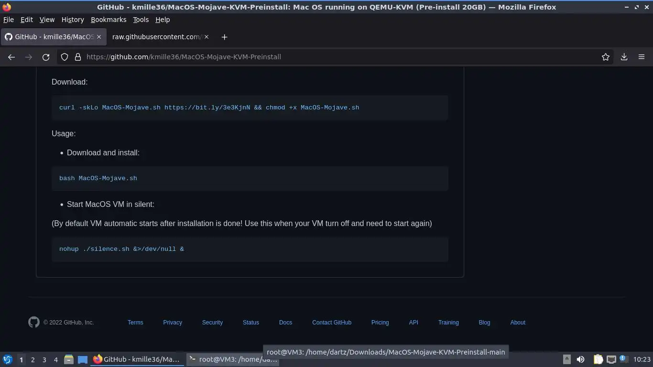Viewport: 653px width, 367px height.
Task: Show site security info via padlock icon
Action: pos(78,57)
